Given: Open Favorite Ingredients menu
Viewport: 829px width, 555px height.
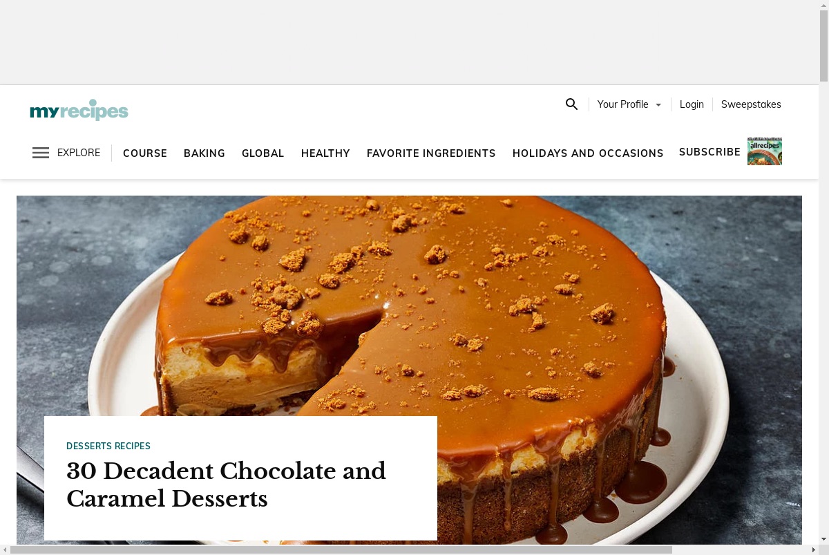Looking at the screenshot, I should 431,153.
